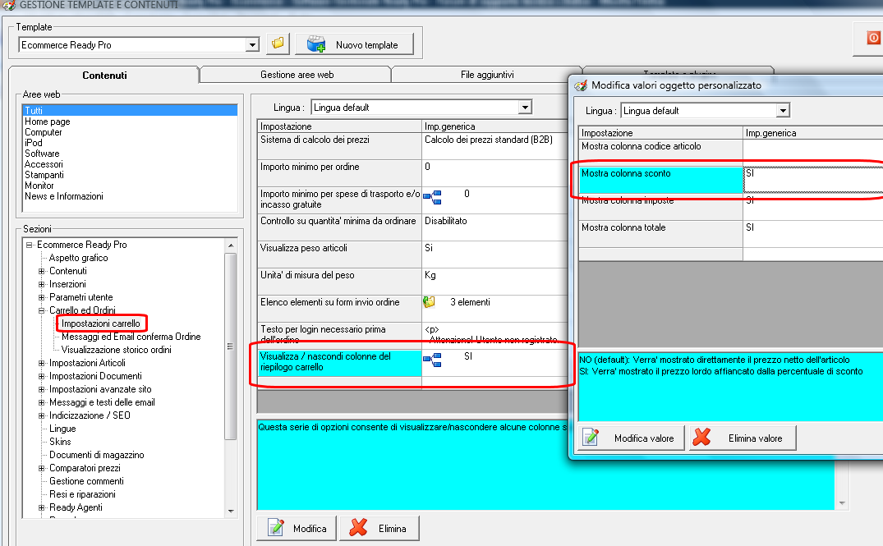Screen dimensions: 883x546
Task: Expand the Impostazioni avanzate sito node
Action: pyautogui.click(x=41, y=389)
